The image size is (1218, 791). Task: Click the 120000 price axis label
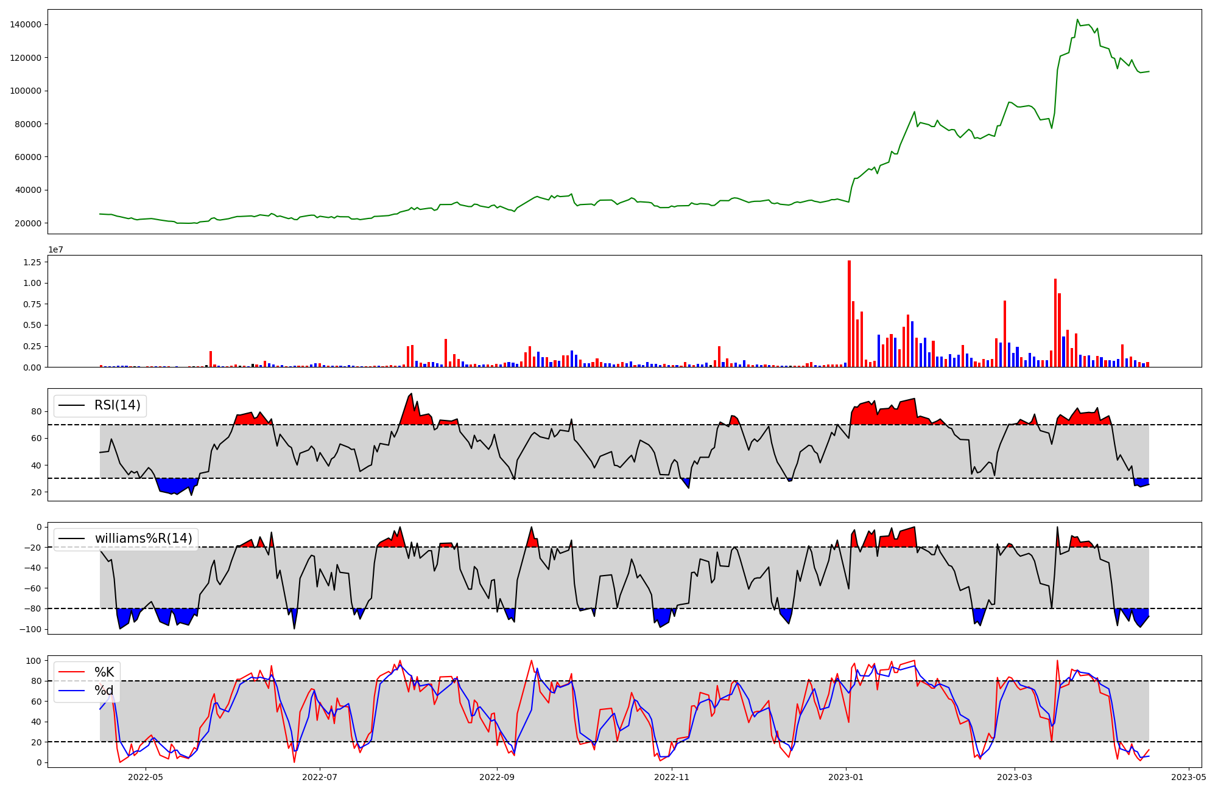[26, 58]
